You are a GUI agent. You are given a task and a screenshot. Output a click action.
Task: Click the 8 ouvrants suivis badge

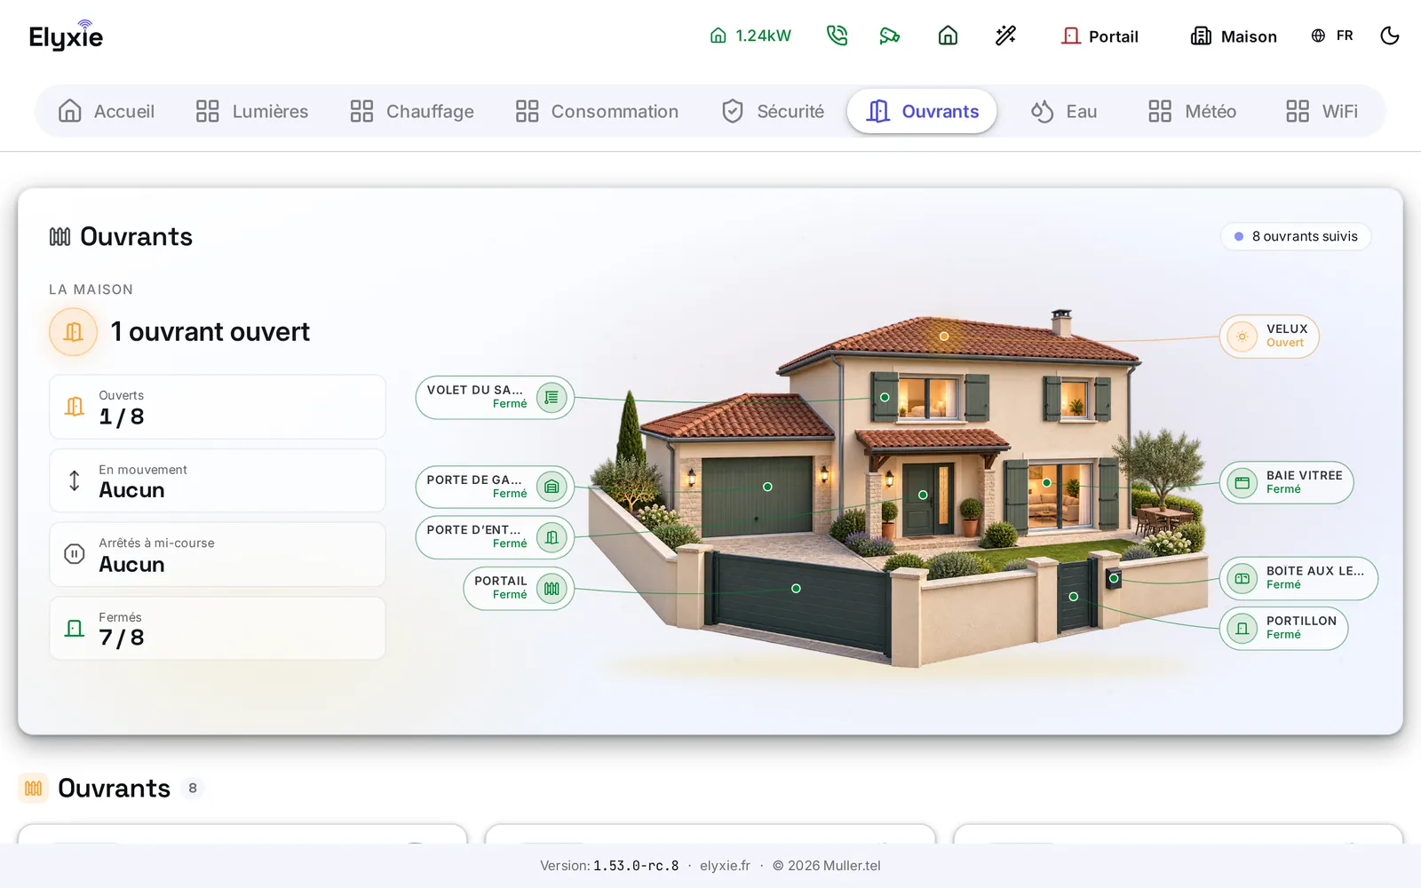[x=1296, y=236]
